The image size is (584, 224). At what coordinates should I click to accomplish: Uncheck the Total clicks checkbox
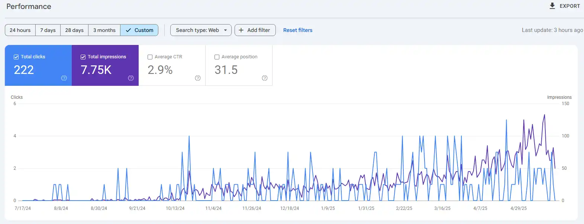pyautogui.click(x=16, y=57)
